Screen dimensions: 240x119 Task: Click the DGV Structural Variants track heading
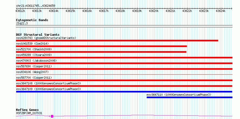click(x=38, y=35)
